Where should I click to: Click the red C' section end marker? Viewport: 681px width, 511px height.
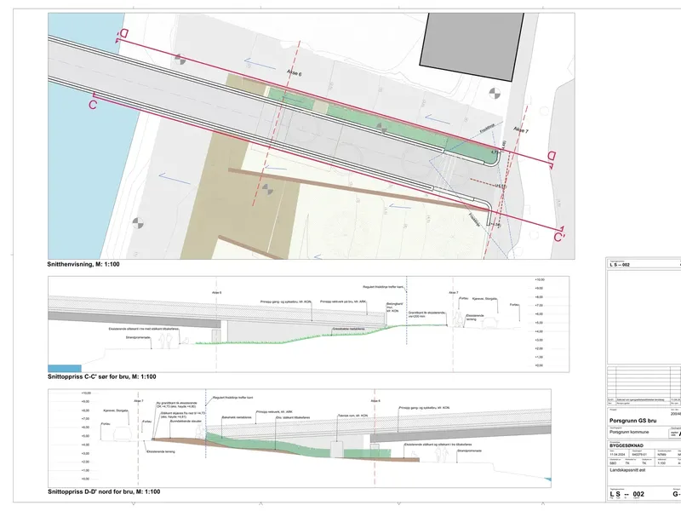click(x=559, y=238)
